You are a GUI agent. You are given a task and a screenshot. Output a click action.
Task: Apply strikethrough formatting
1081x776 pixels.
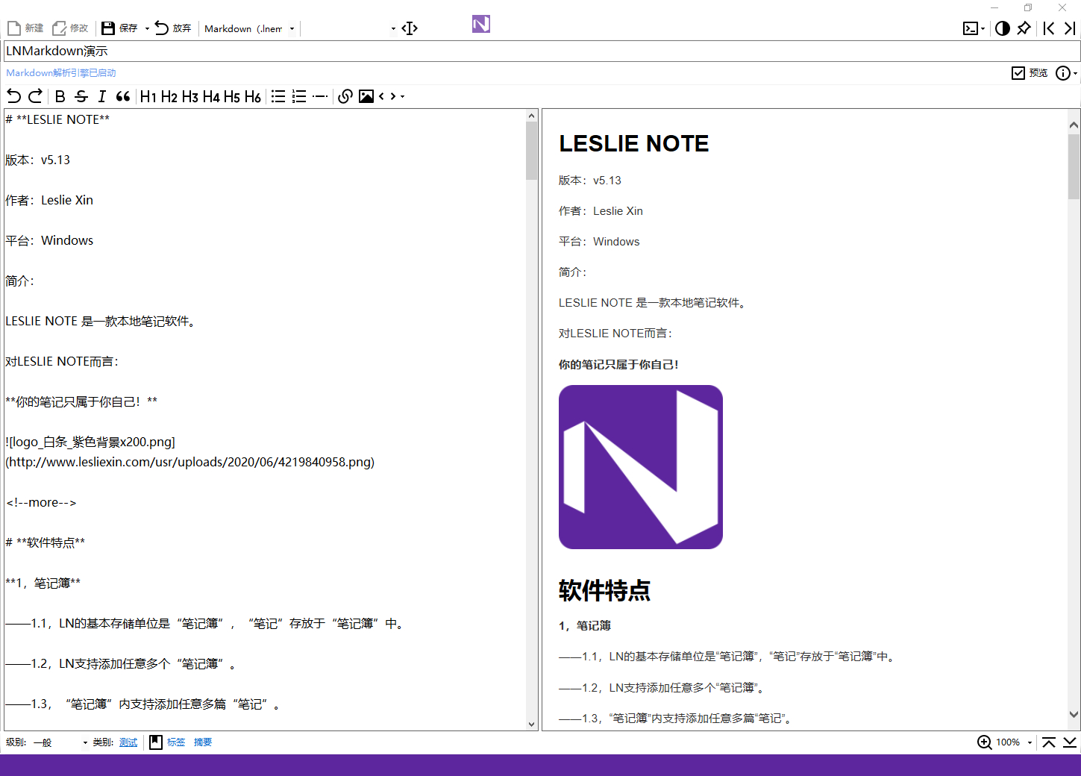(81, 96)
